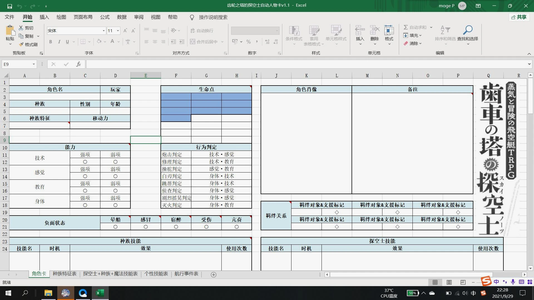Click 排序和筛选 sort and filter icon

pos(445,30)
